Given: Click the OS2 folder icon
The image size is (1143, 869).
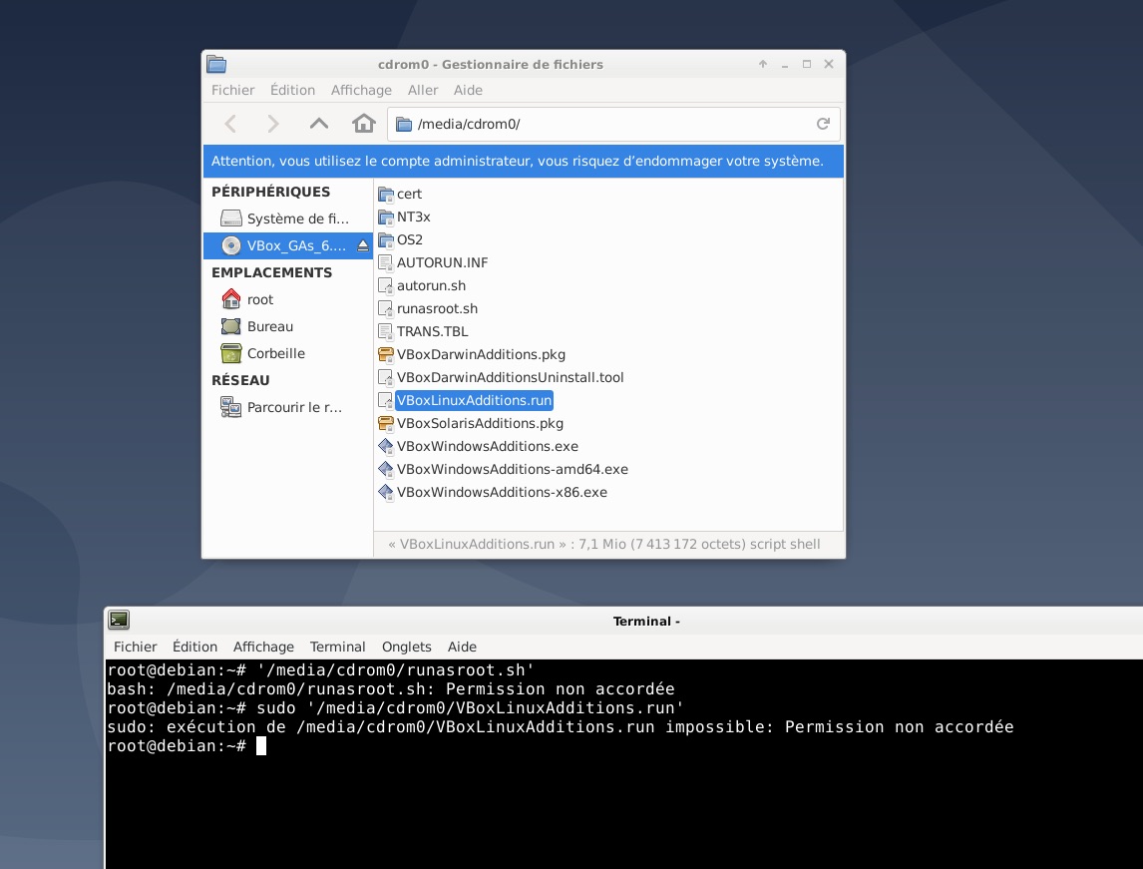Looking at the screenshot, I should click(x=386, y=239).
